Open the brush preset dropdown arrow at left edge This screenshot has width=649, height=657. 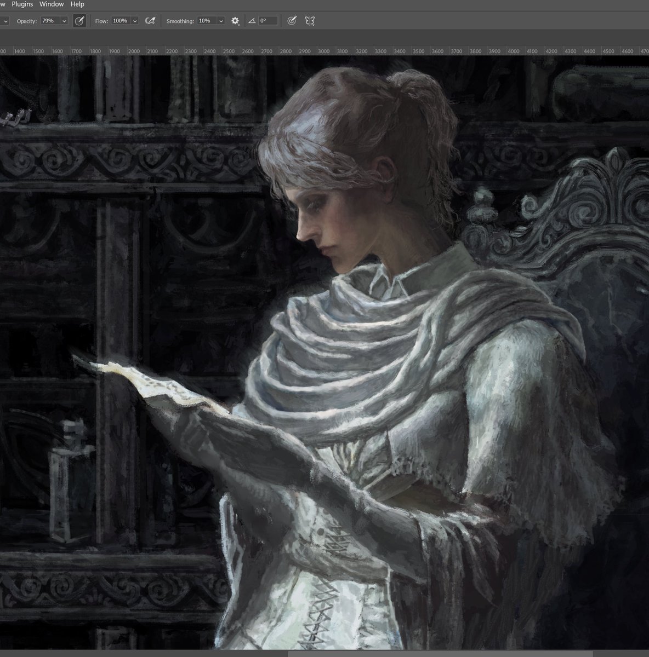(5, 21)
